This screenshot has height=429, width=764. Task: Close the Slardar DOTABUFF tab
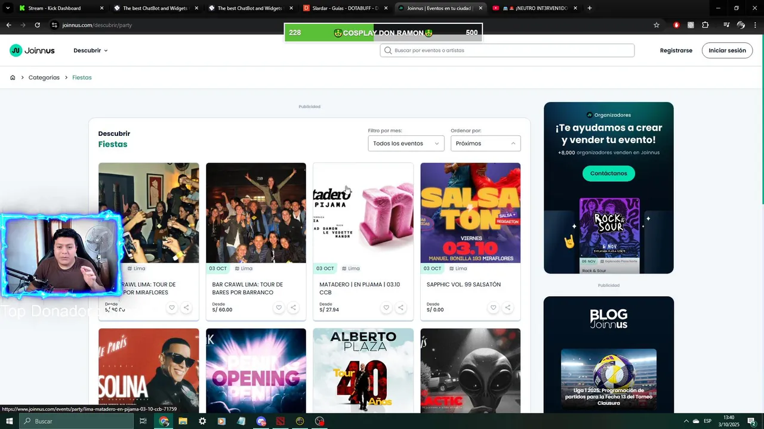pos(386,8)
